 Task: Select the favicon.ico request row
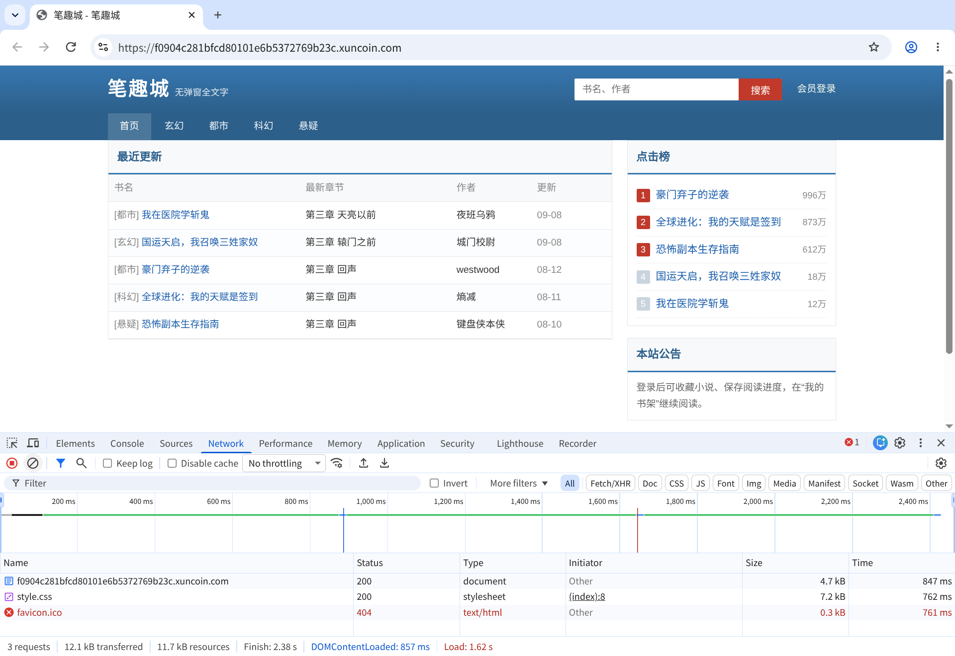(477, 612)
